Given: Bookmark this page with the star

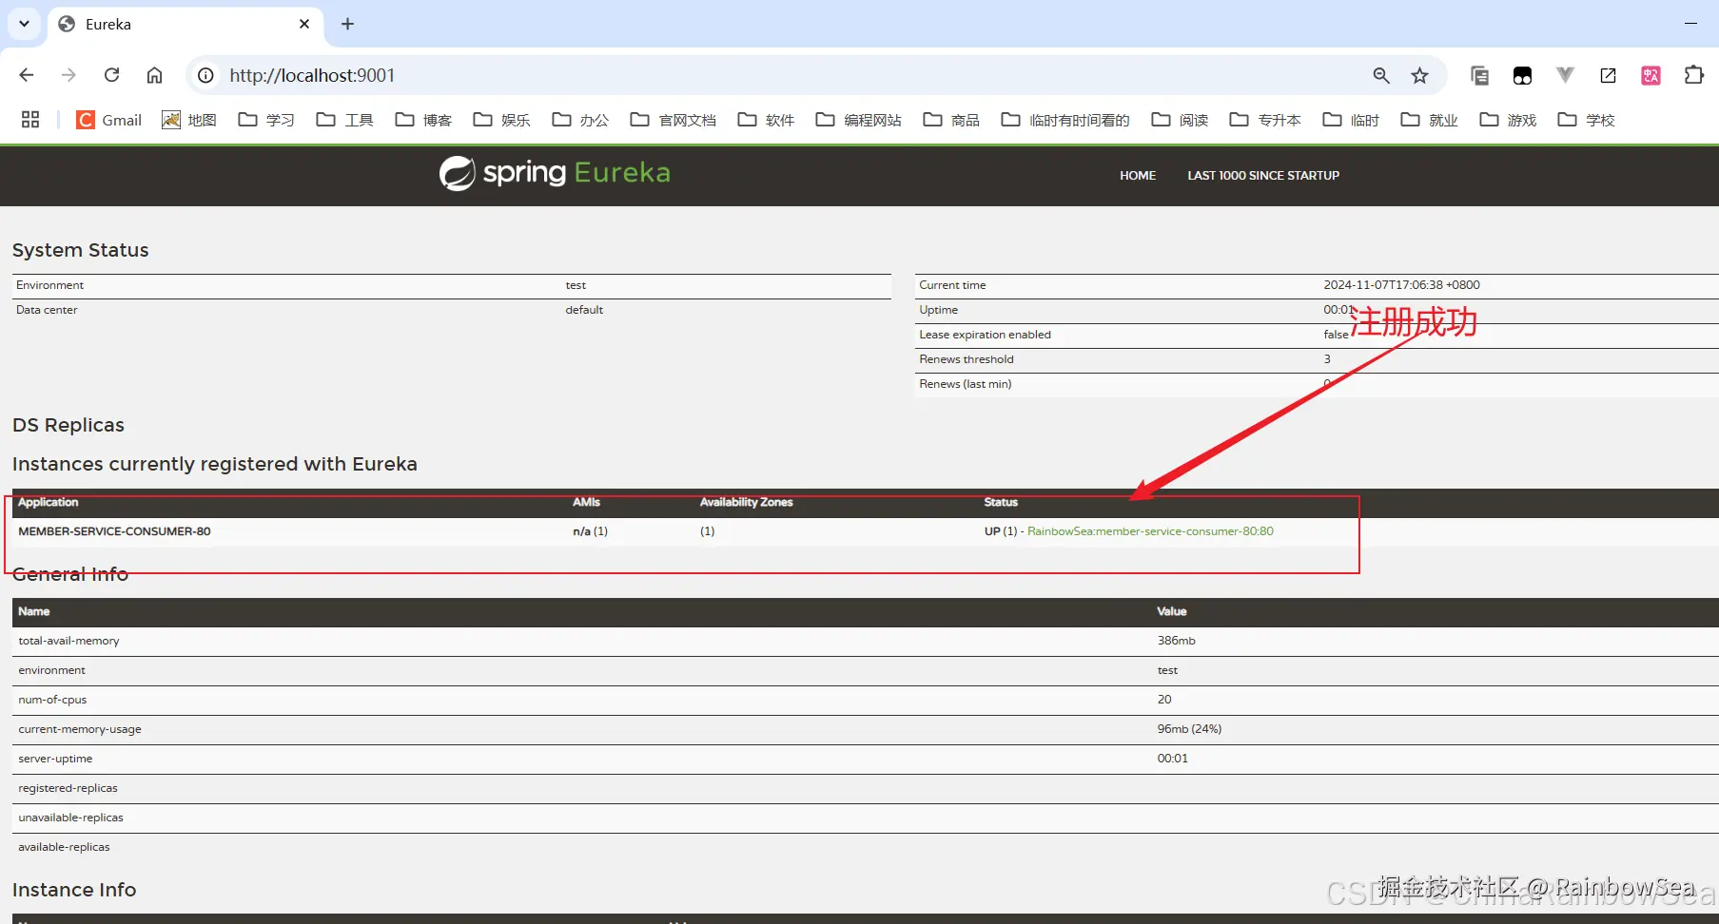Looking at the screenshot, I should (x=1419, y=75).
